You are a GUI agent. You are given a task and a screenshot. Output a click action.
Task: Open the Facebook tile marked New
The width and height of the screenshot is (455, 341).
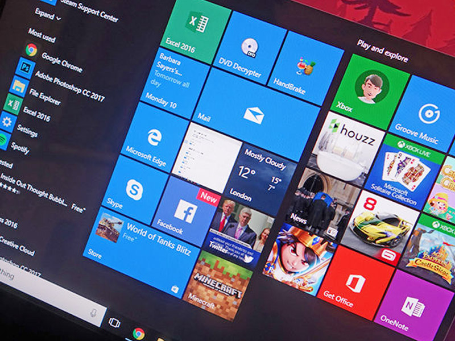click(x=186, y=211)
